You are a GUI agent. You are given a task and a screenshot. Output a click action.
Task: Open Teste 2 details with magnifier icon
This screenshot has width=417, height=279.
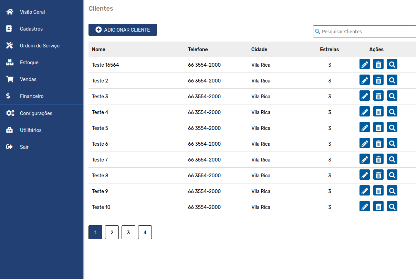click(392, 80)
